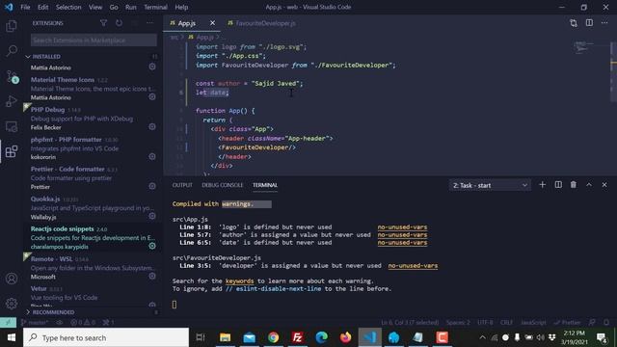Viewport: 617px width, 347px height.
Task: Open extensions view more actions menu
Action: click(x=150, y=23)
